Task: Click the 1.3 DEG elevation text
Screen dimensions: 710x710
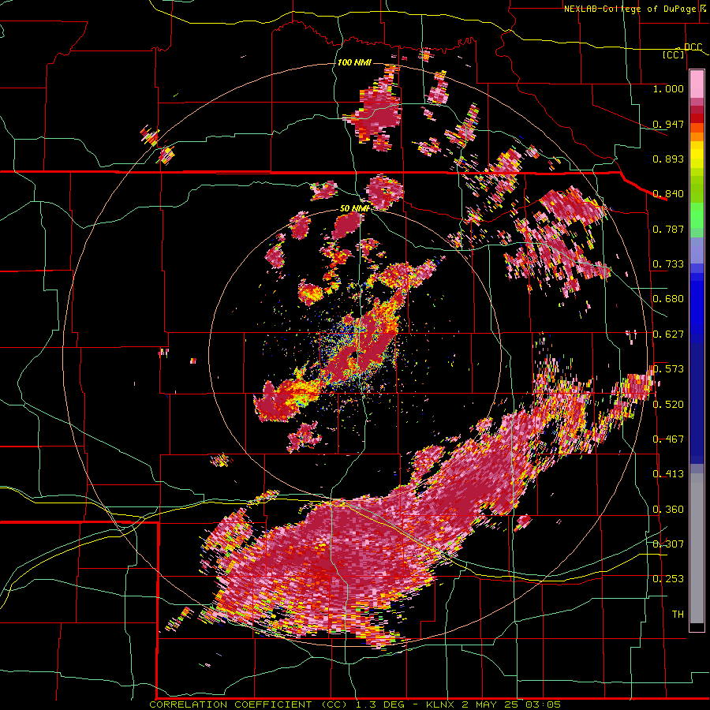Action: point(381,704)
